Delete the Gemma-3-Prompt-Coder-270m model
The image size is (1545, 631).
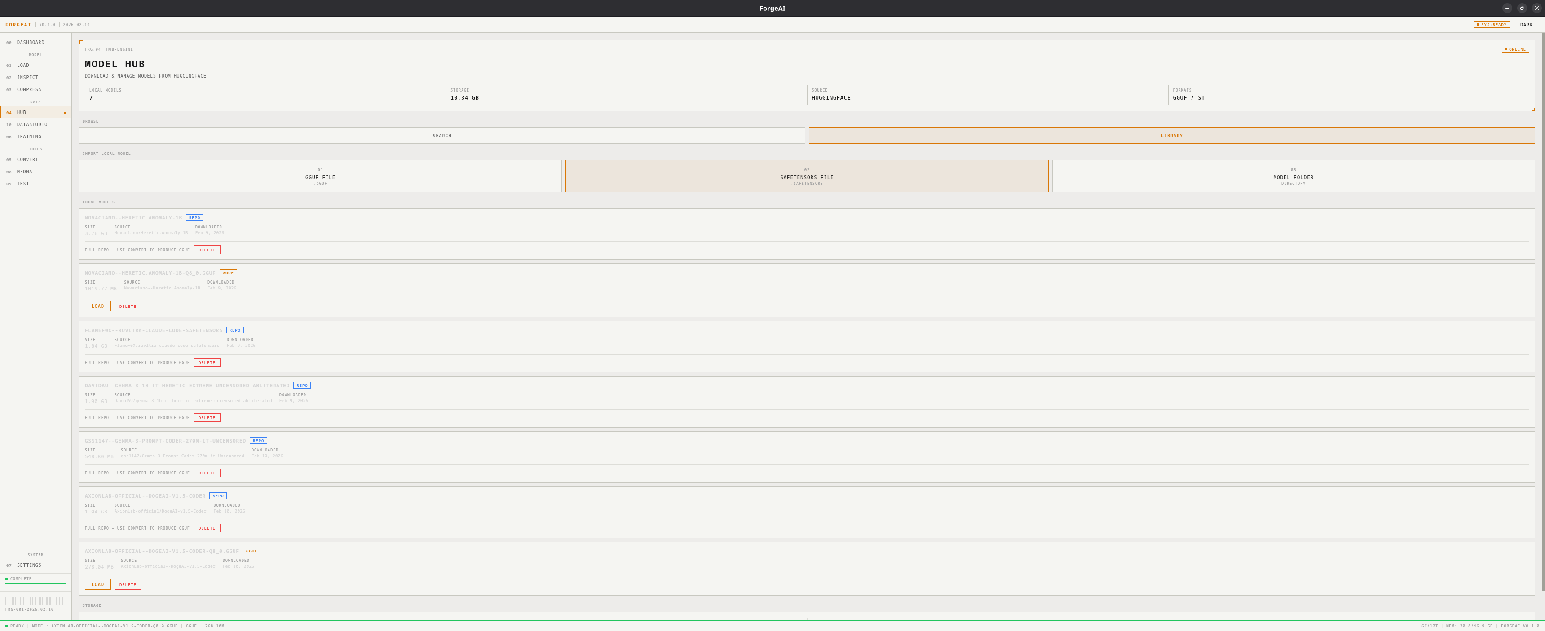(x=206, y=473)
